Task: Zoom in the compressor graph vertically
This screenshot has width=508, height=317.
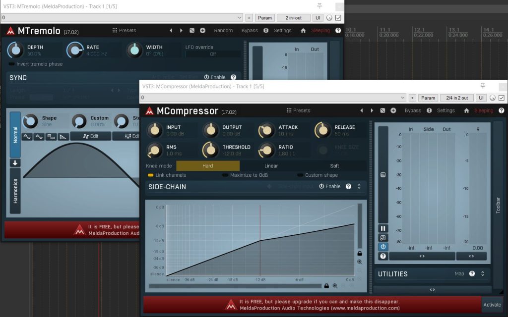Action: point(360,262)
